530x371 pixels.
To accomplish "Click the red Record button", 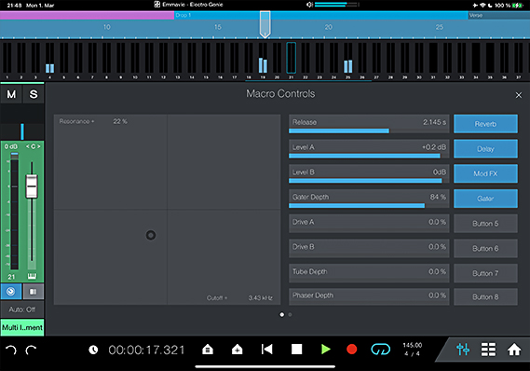I will coord(351,349).
